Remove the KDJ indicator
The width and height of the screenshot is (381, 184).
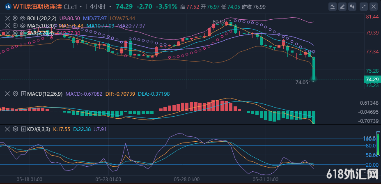tap(7, 129)
